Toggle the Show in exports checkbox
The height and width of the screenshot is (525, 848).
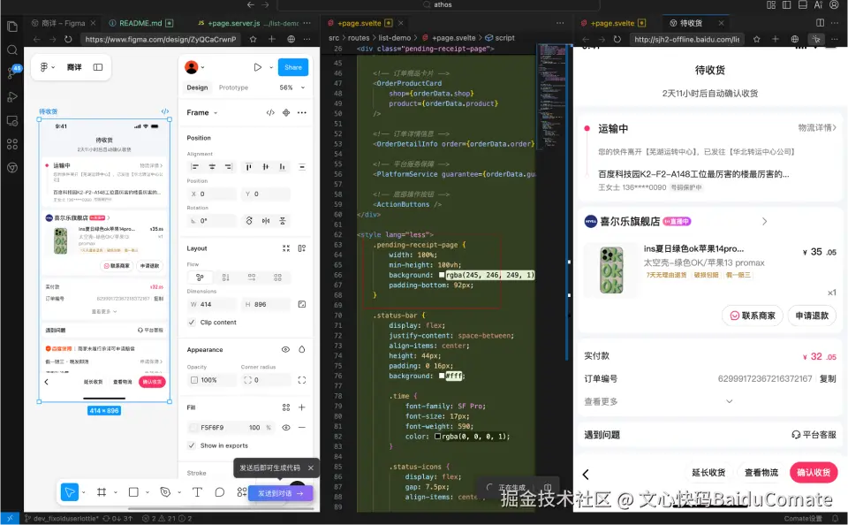click(x=193, y=445)
